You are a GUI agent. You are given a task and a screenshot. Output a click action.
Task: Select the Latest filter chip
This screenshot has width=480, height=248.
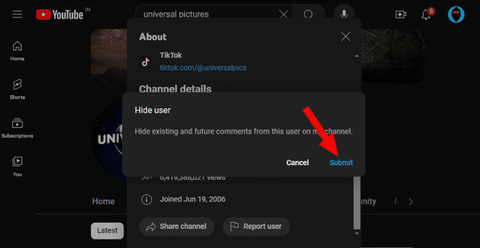107,231
